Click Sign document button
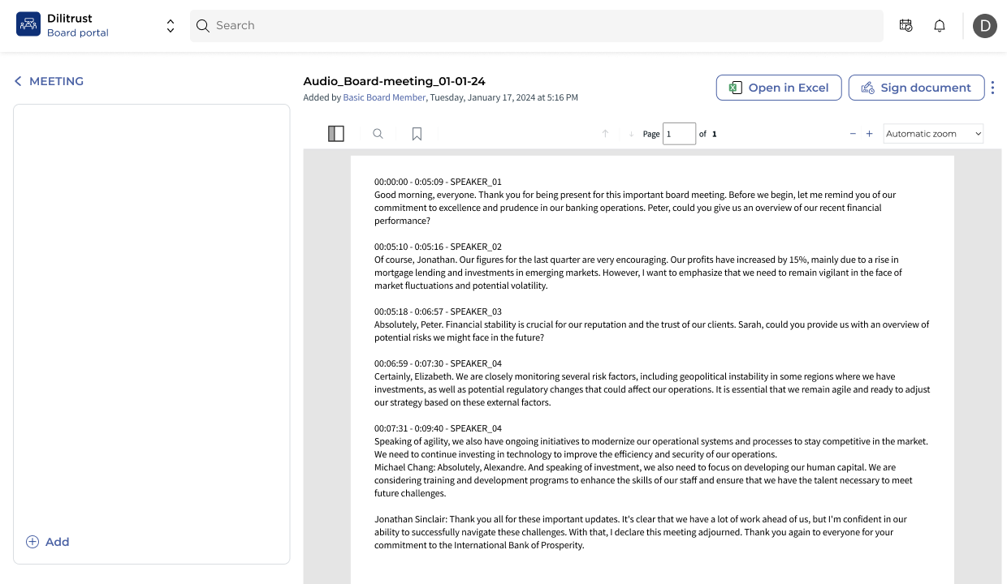1007x584 pixels. click(x=916, y=88)
